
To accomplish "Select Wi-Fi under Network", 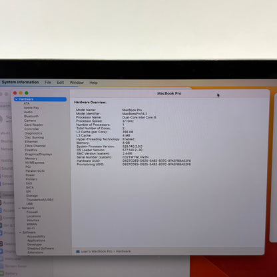I will tap(31, 228).
